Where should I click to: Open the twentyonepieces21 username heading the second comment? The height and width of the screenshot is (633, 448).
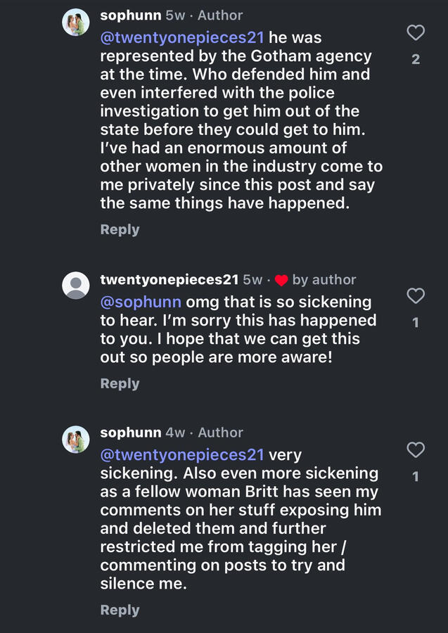(169, 279)
